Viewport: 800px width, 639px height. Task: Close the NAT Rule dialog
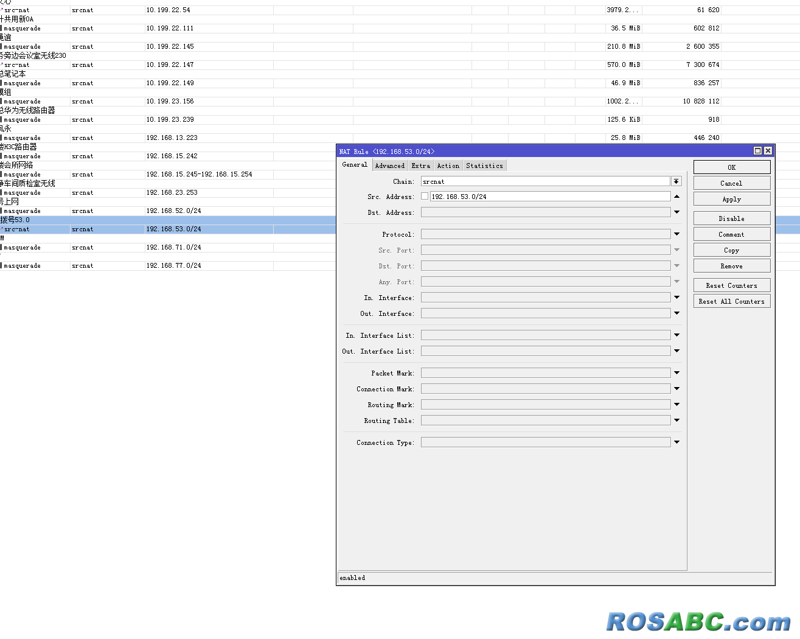pyautogui.click(x=768, y=151)
